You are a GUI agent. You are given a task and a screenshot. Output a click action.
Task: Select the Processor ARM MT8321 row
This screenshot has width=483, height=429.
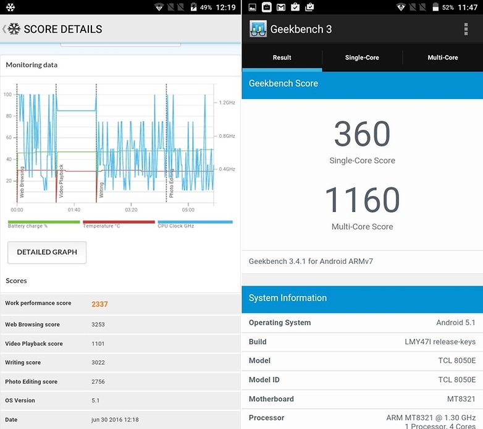tap(362, 420)
